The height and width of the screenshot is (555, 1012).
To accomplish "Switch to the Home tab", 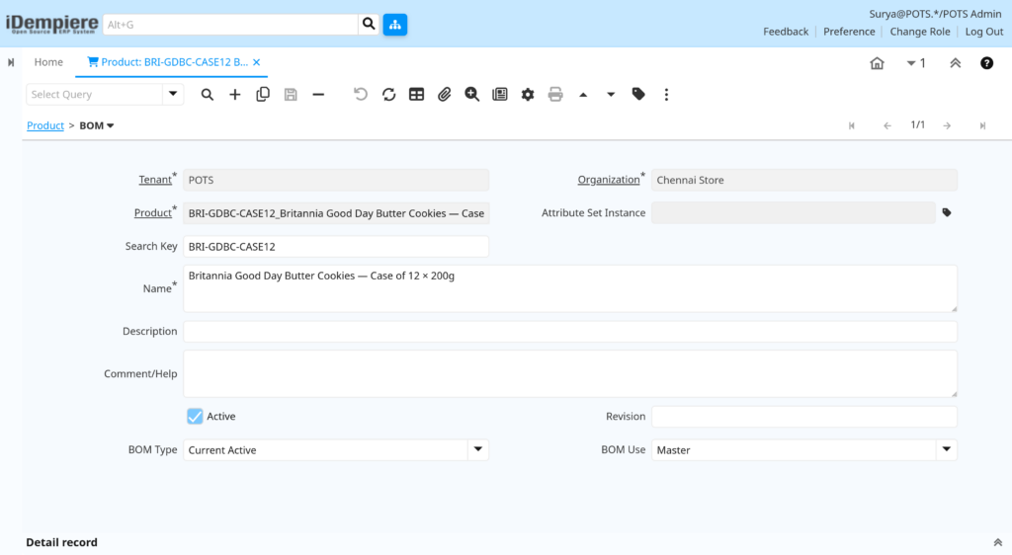I will (48, 62).
